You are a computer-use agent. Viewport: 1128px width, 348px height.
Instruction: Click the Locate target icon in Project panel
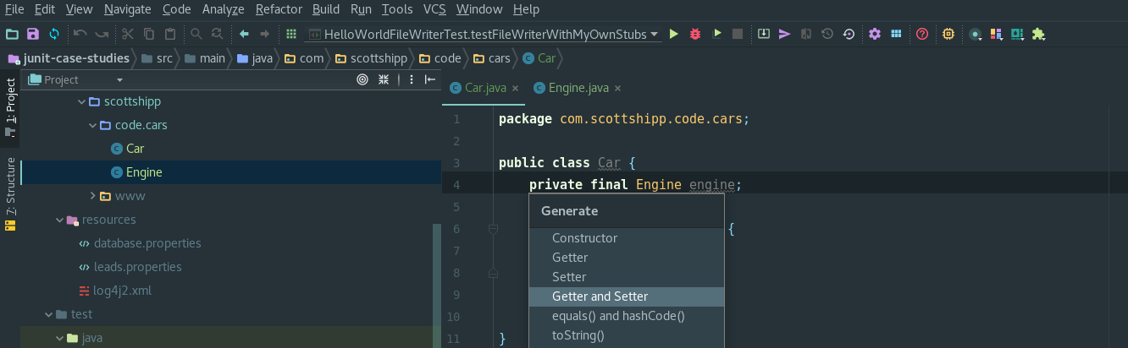coord(362,79)
